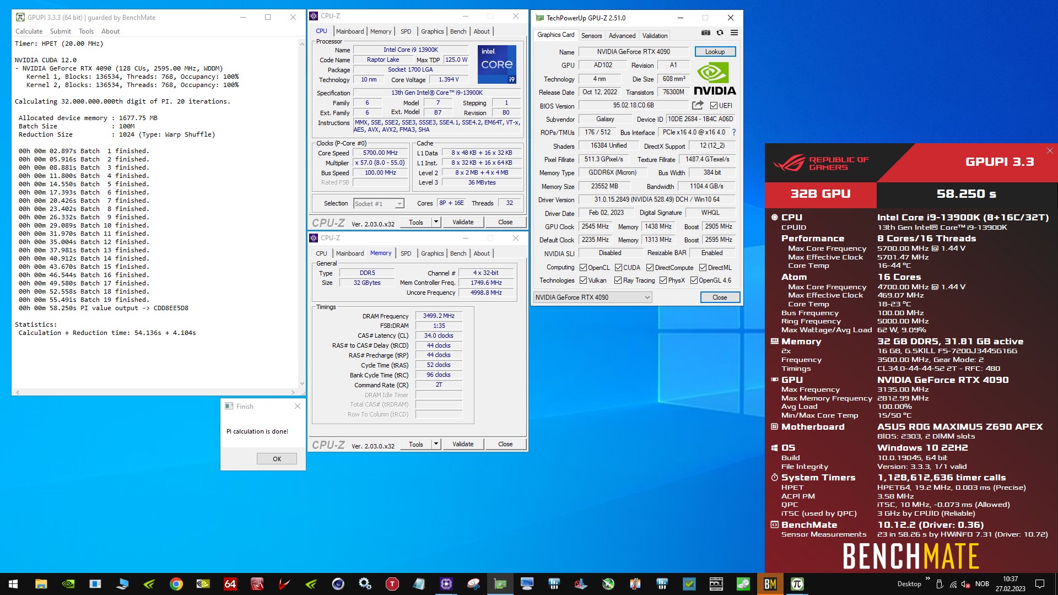This screenshot has height=595, width=1058.
Task: Open the Windows Start menu
Action: (13, 584)
